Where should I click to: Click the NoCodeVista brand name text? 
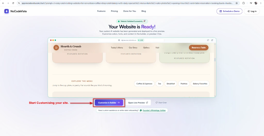[x=19, y=11]
